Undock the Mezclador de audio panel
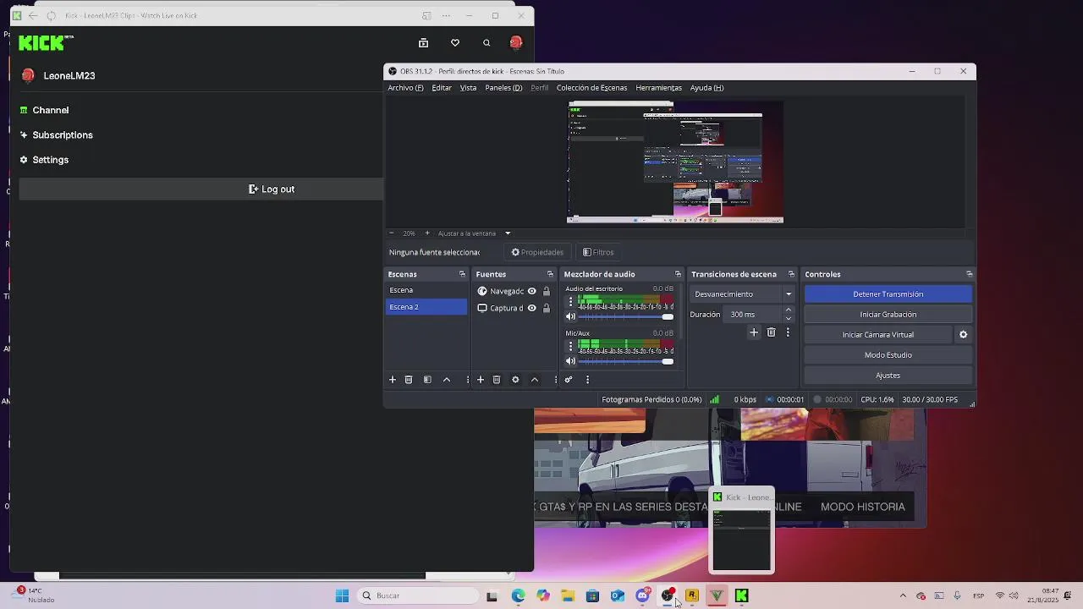1083x609 pixels. click(x=678, y=274)
